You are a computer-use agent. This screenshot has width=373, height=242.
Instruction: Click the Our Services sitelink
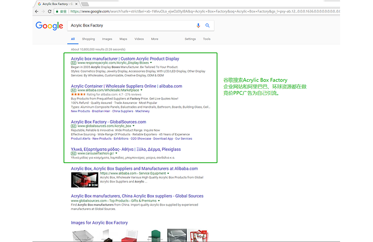pos(184,138)
